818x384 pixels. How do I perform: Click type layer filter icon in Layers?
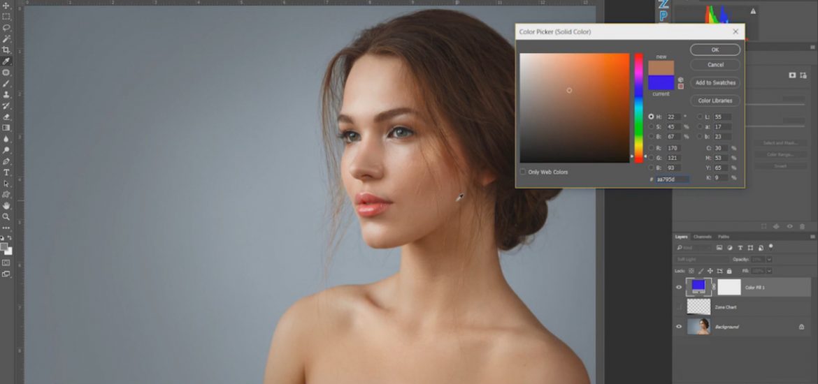tap(740, 247)
